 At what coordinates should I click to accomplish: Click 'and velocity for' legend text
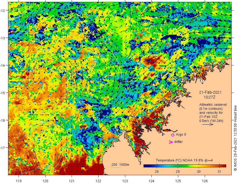pos(211,113)
